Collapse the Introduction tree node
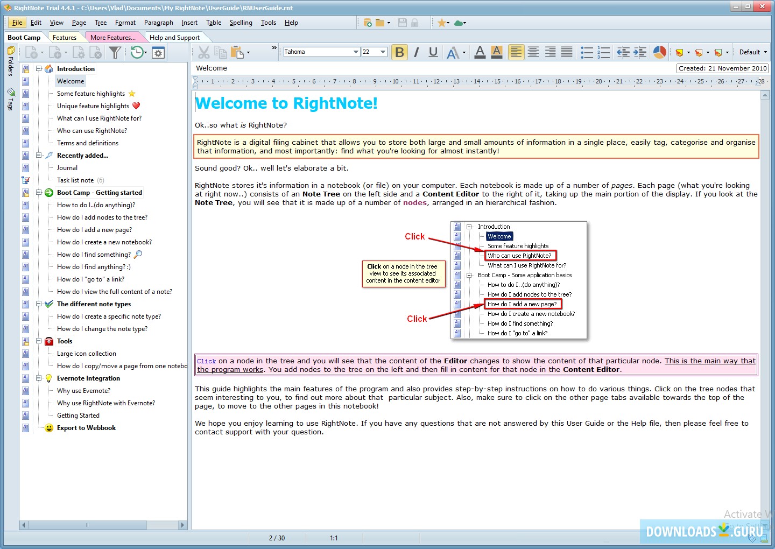This screenshot has height=549, width=775. click(x=39, y=68)
